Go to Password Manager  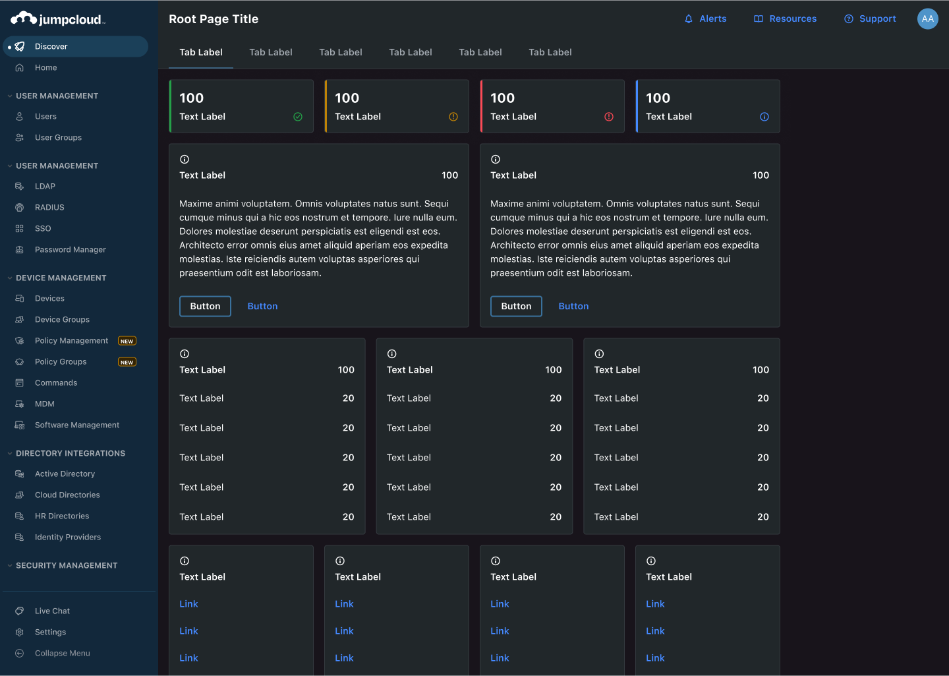70,250
